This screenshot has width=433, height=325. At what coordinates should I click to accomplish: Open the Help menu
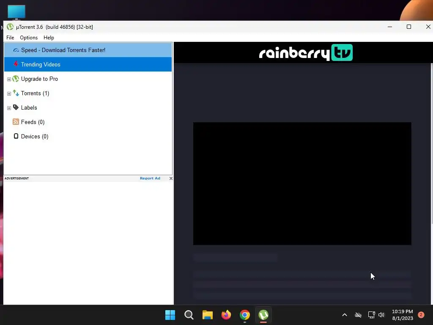49,38
